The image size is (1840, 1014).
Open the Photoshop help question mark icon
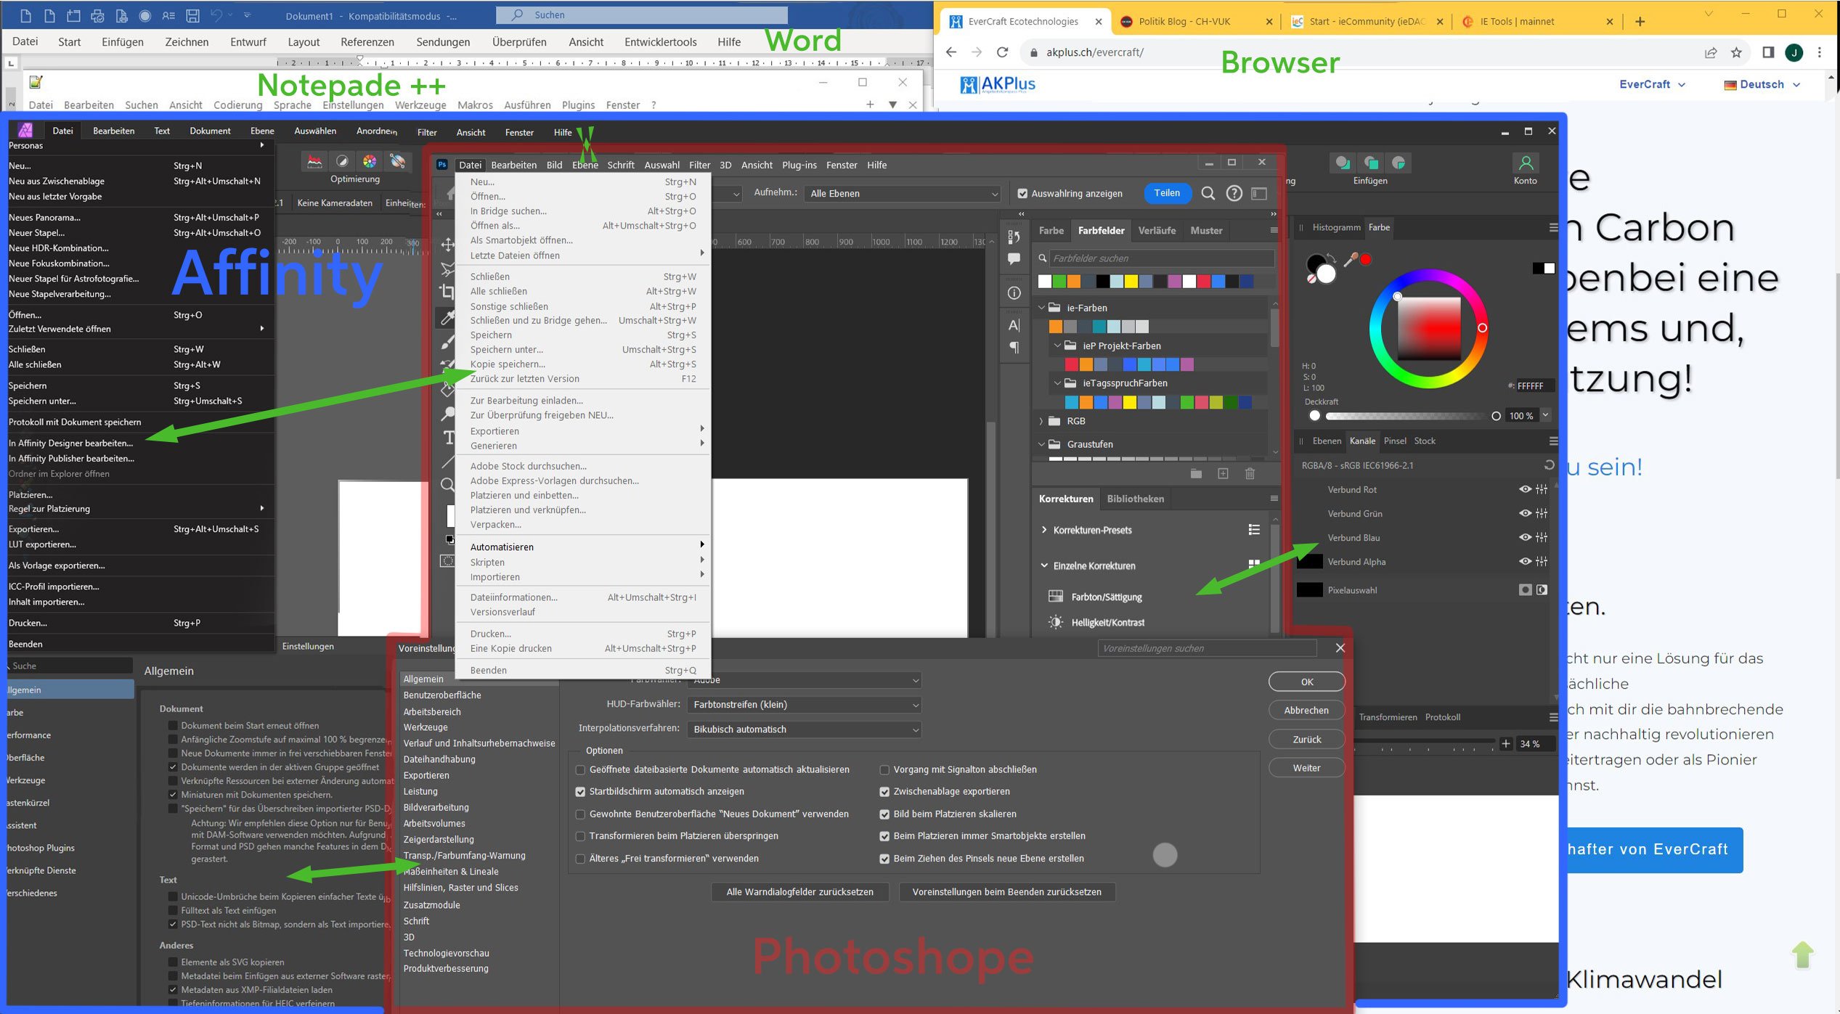[x=1234, y=193]
